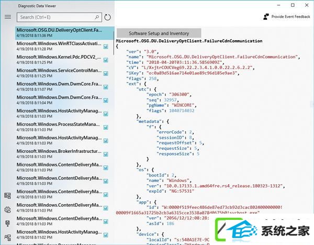Click the "epoch" value 306300
The height and width of the screenshot is (245, 314).
[x=179, y=95]
